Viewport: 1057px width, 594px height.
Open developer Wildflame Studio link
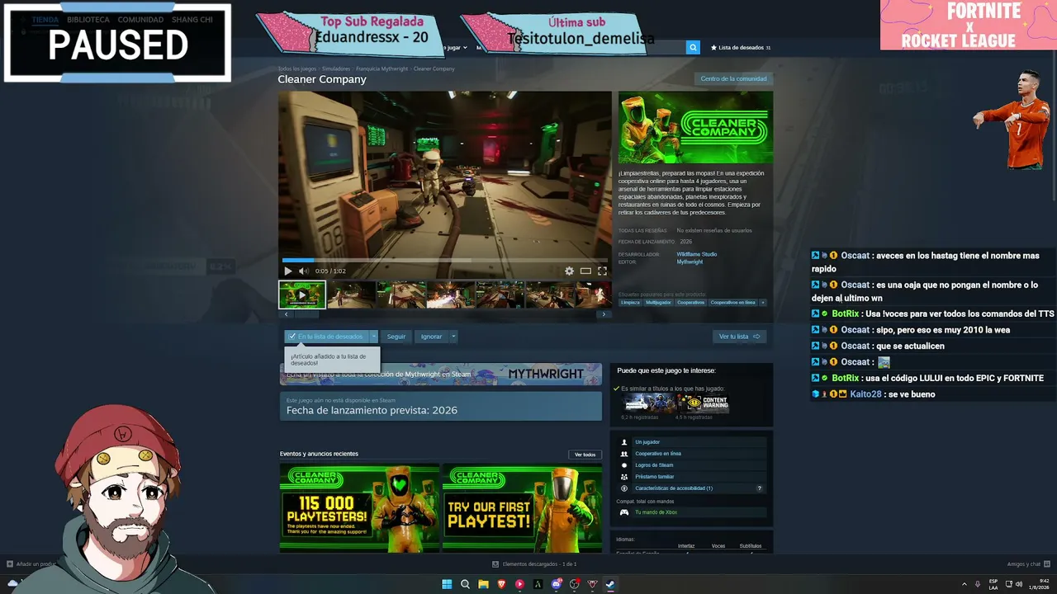[x=697, y=254]
